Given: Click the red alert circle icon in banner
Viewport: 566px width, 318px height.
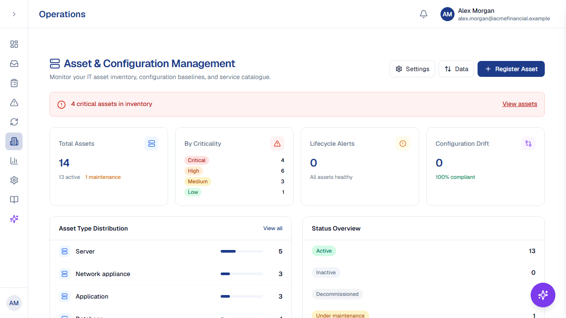Looking at the screenshot, I should click(x=61, y=104).
